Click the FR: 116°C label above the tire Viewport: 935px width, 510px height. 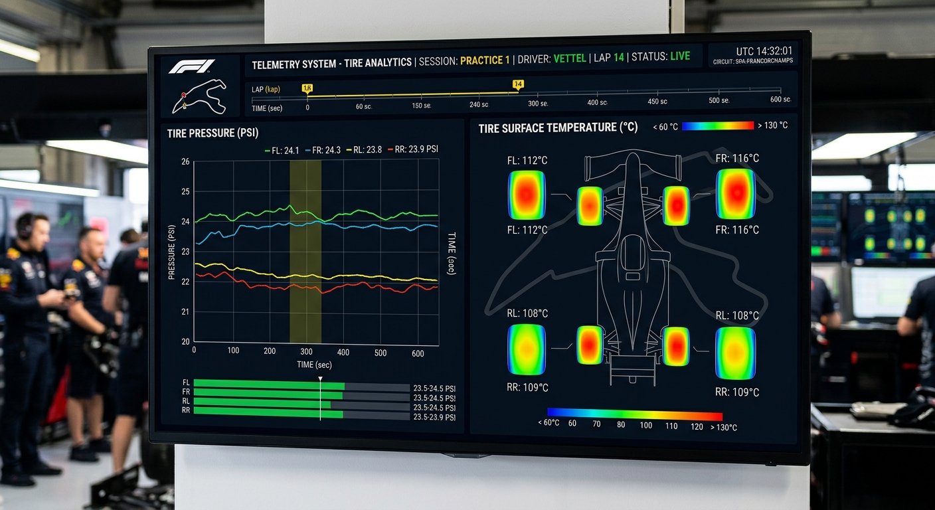tap(737, 159)
